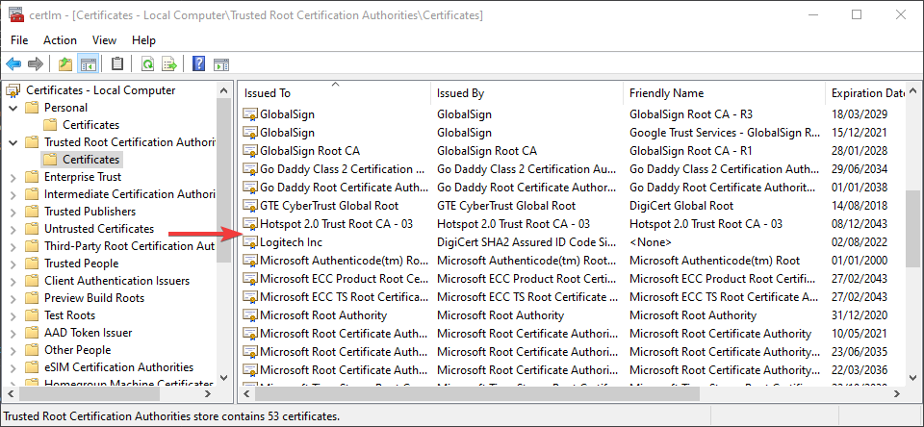924x427 pixels.
Task: Click certificate icon beside Hotspot 2.0 Trust Root
Action: click(x=250, y=224)
